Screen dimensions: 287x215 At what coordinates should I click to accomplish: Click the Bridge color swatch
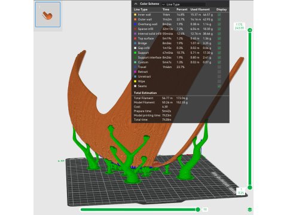pos(135,43)
